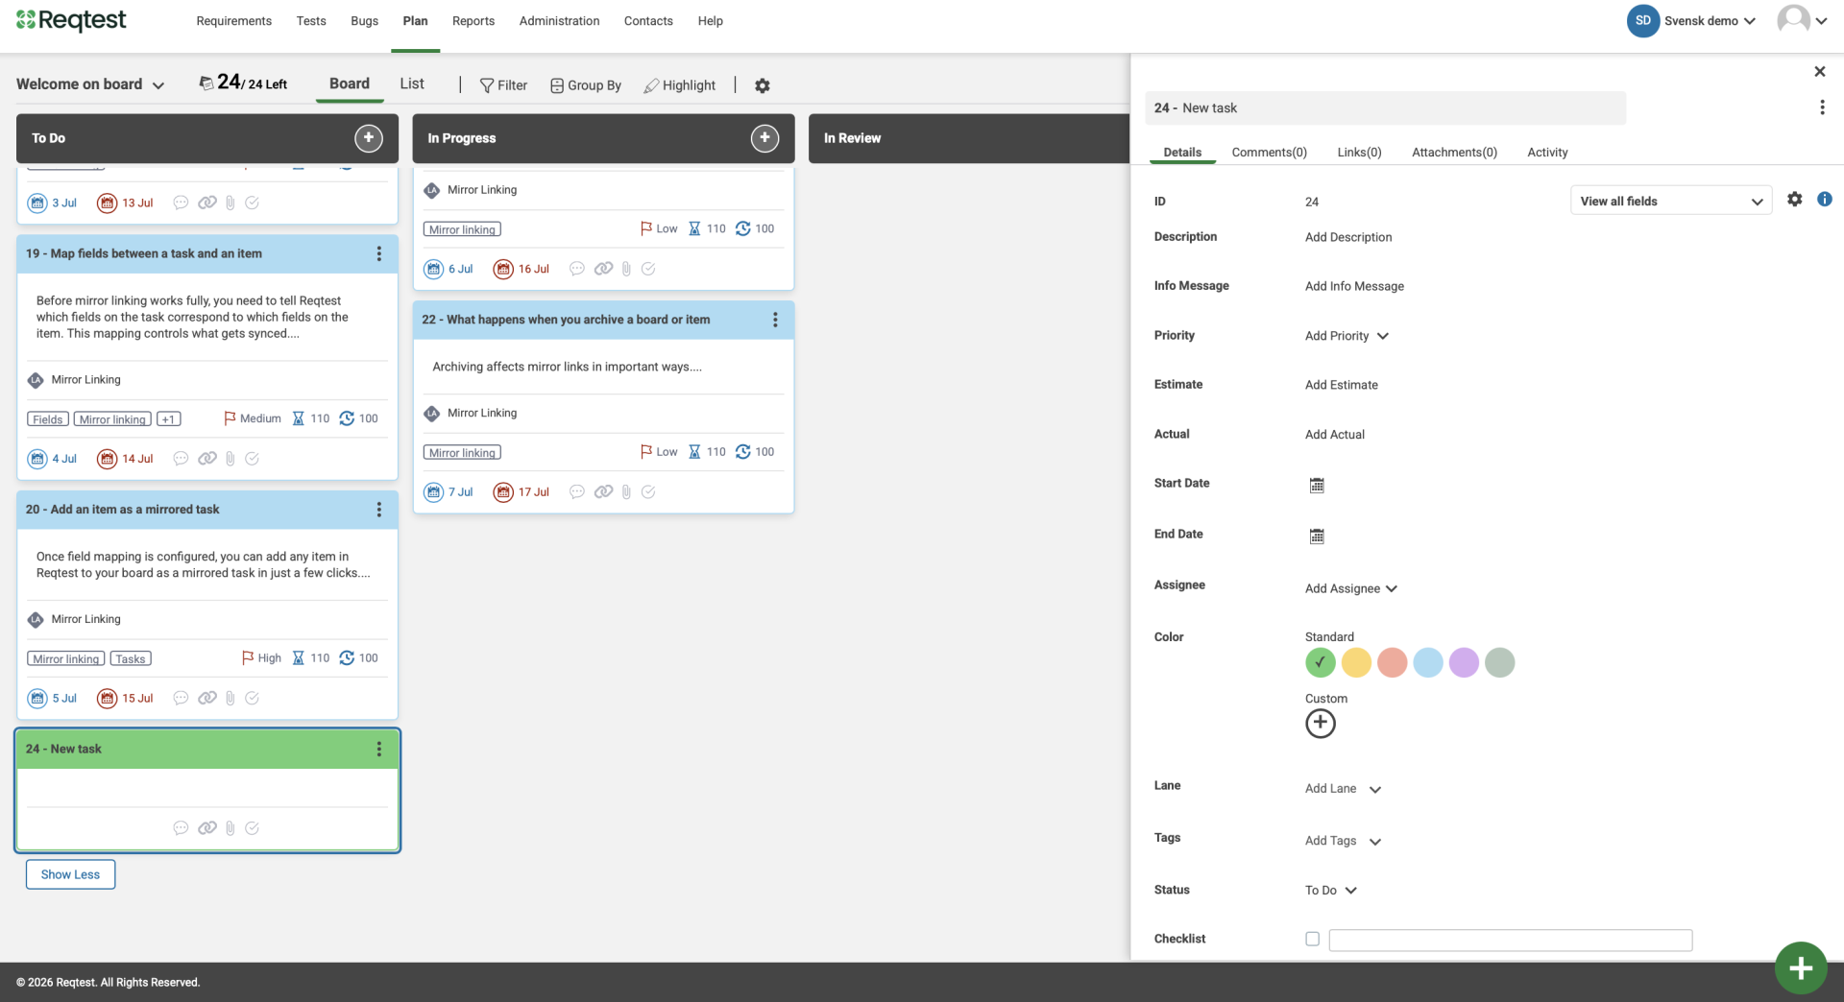Open the user profile avatar menu

tap(1802, 20)
